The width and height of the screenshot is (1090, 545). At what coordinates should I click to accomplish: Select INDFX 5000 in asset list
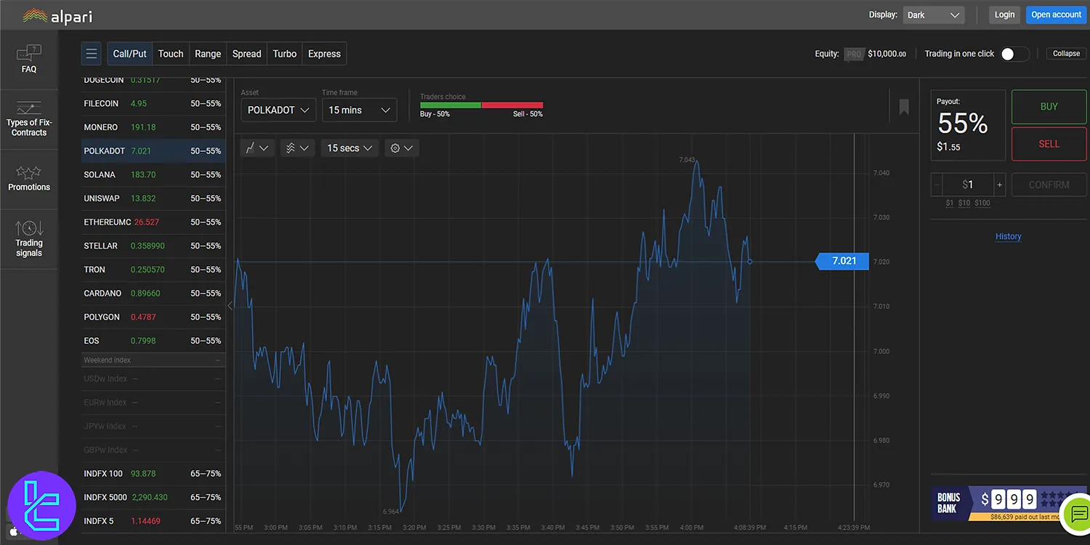pos(153,497)
